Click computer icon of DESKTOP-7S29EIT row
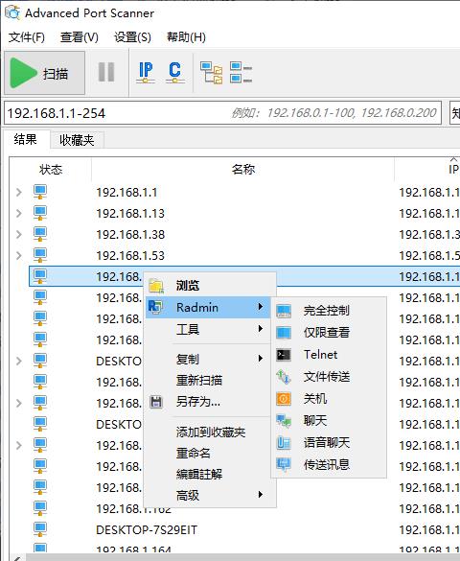Viewport: 460px width, 561px height. pyautogui.click(x=40, y=529)
